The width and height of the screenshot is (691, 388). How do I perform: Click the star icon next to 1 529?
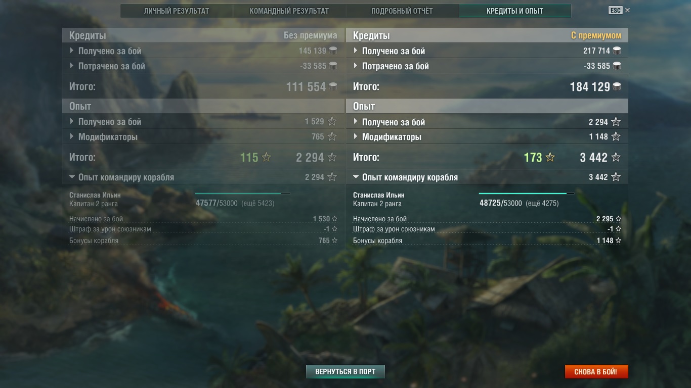(332, 121)
